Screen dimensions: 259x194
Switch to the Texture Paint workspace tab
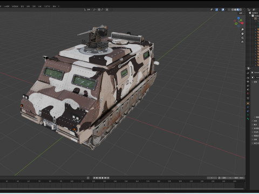click(x=15, y=6)
